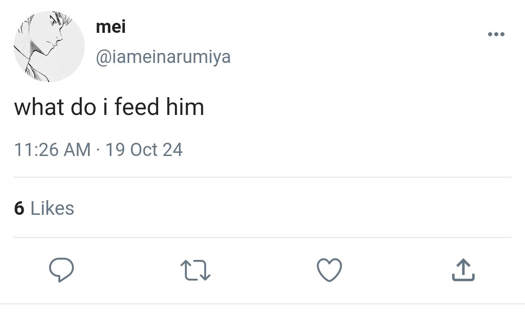
Task: Expand tweet actions with the ellipsis dropdown
Action: point(496,34)
